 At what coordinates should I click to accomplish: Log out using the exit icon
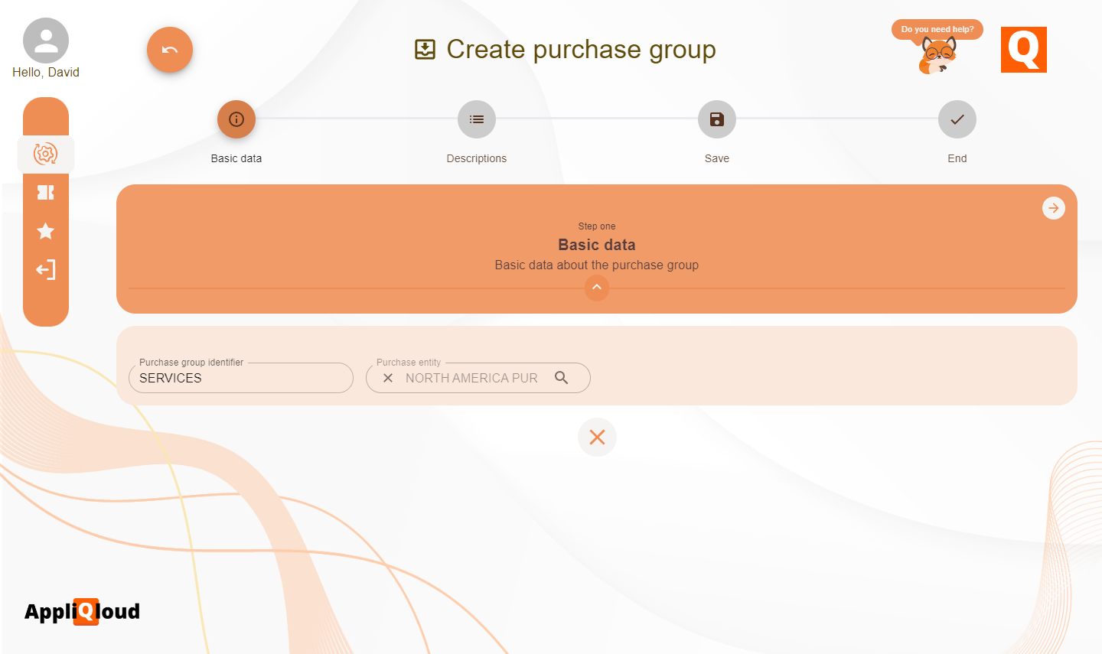(46, 269)
